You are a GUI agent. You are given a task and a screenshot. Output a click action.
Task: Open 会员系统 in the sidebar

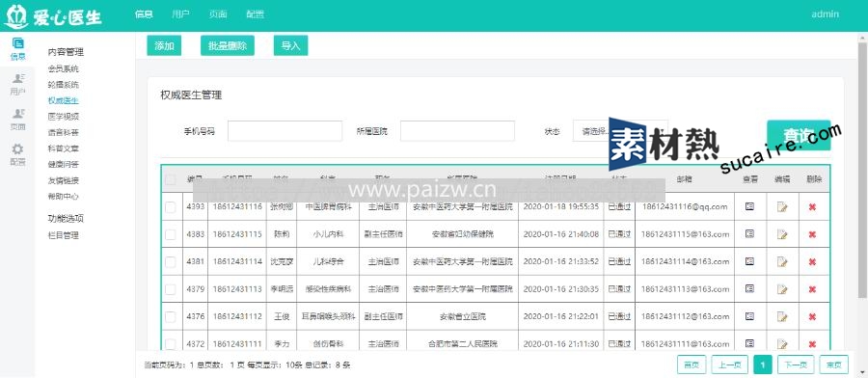coord(63,69)
